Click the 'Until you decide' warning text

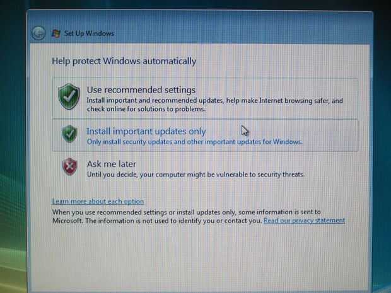tap(195, 175)
